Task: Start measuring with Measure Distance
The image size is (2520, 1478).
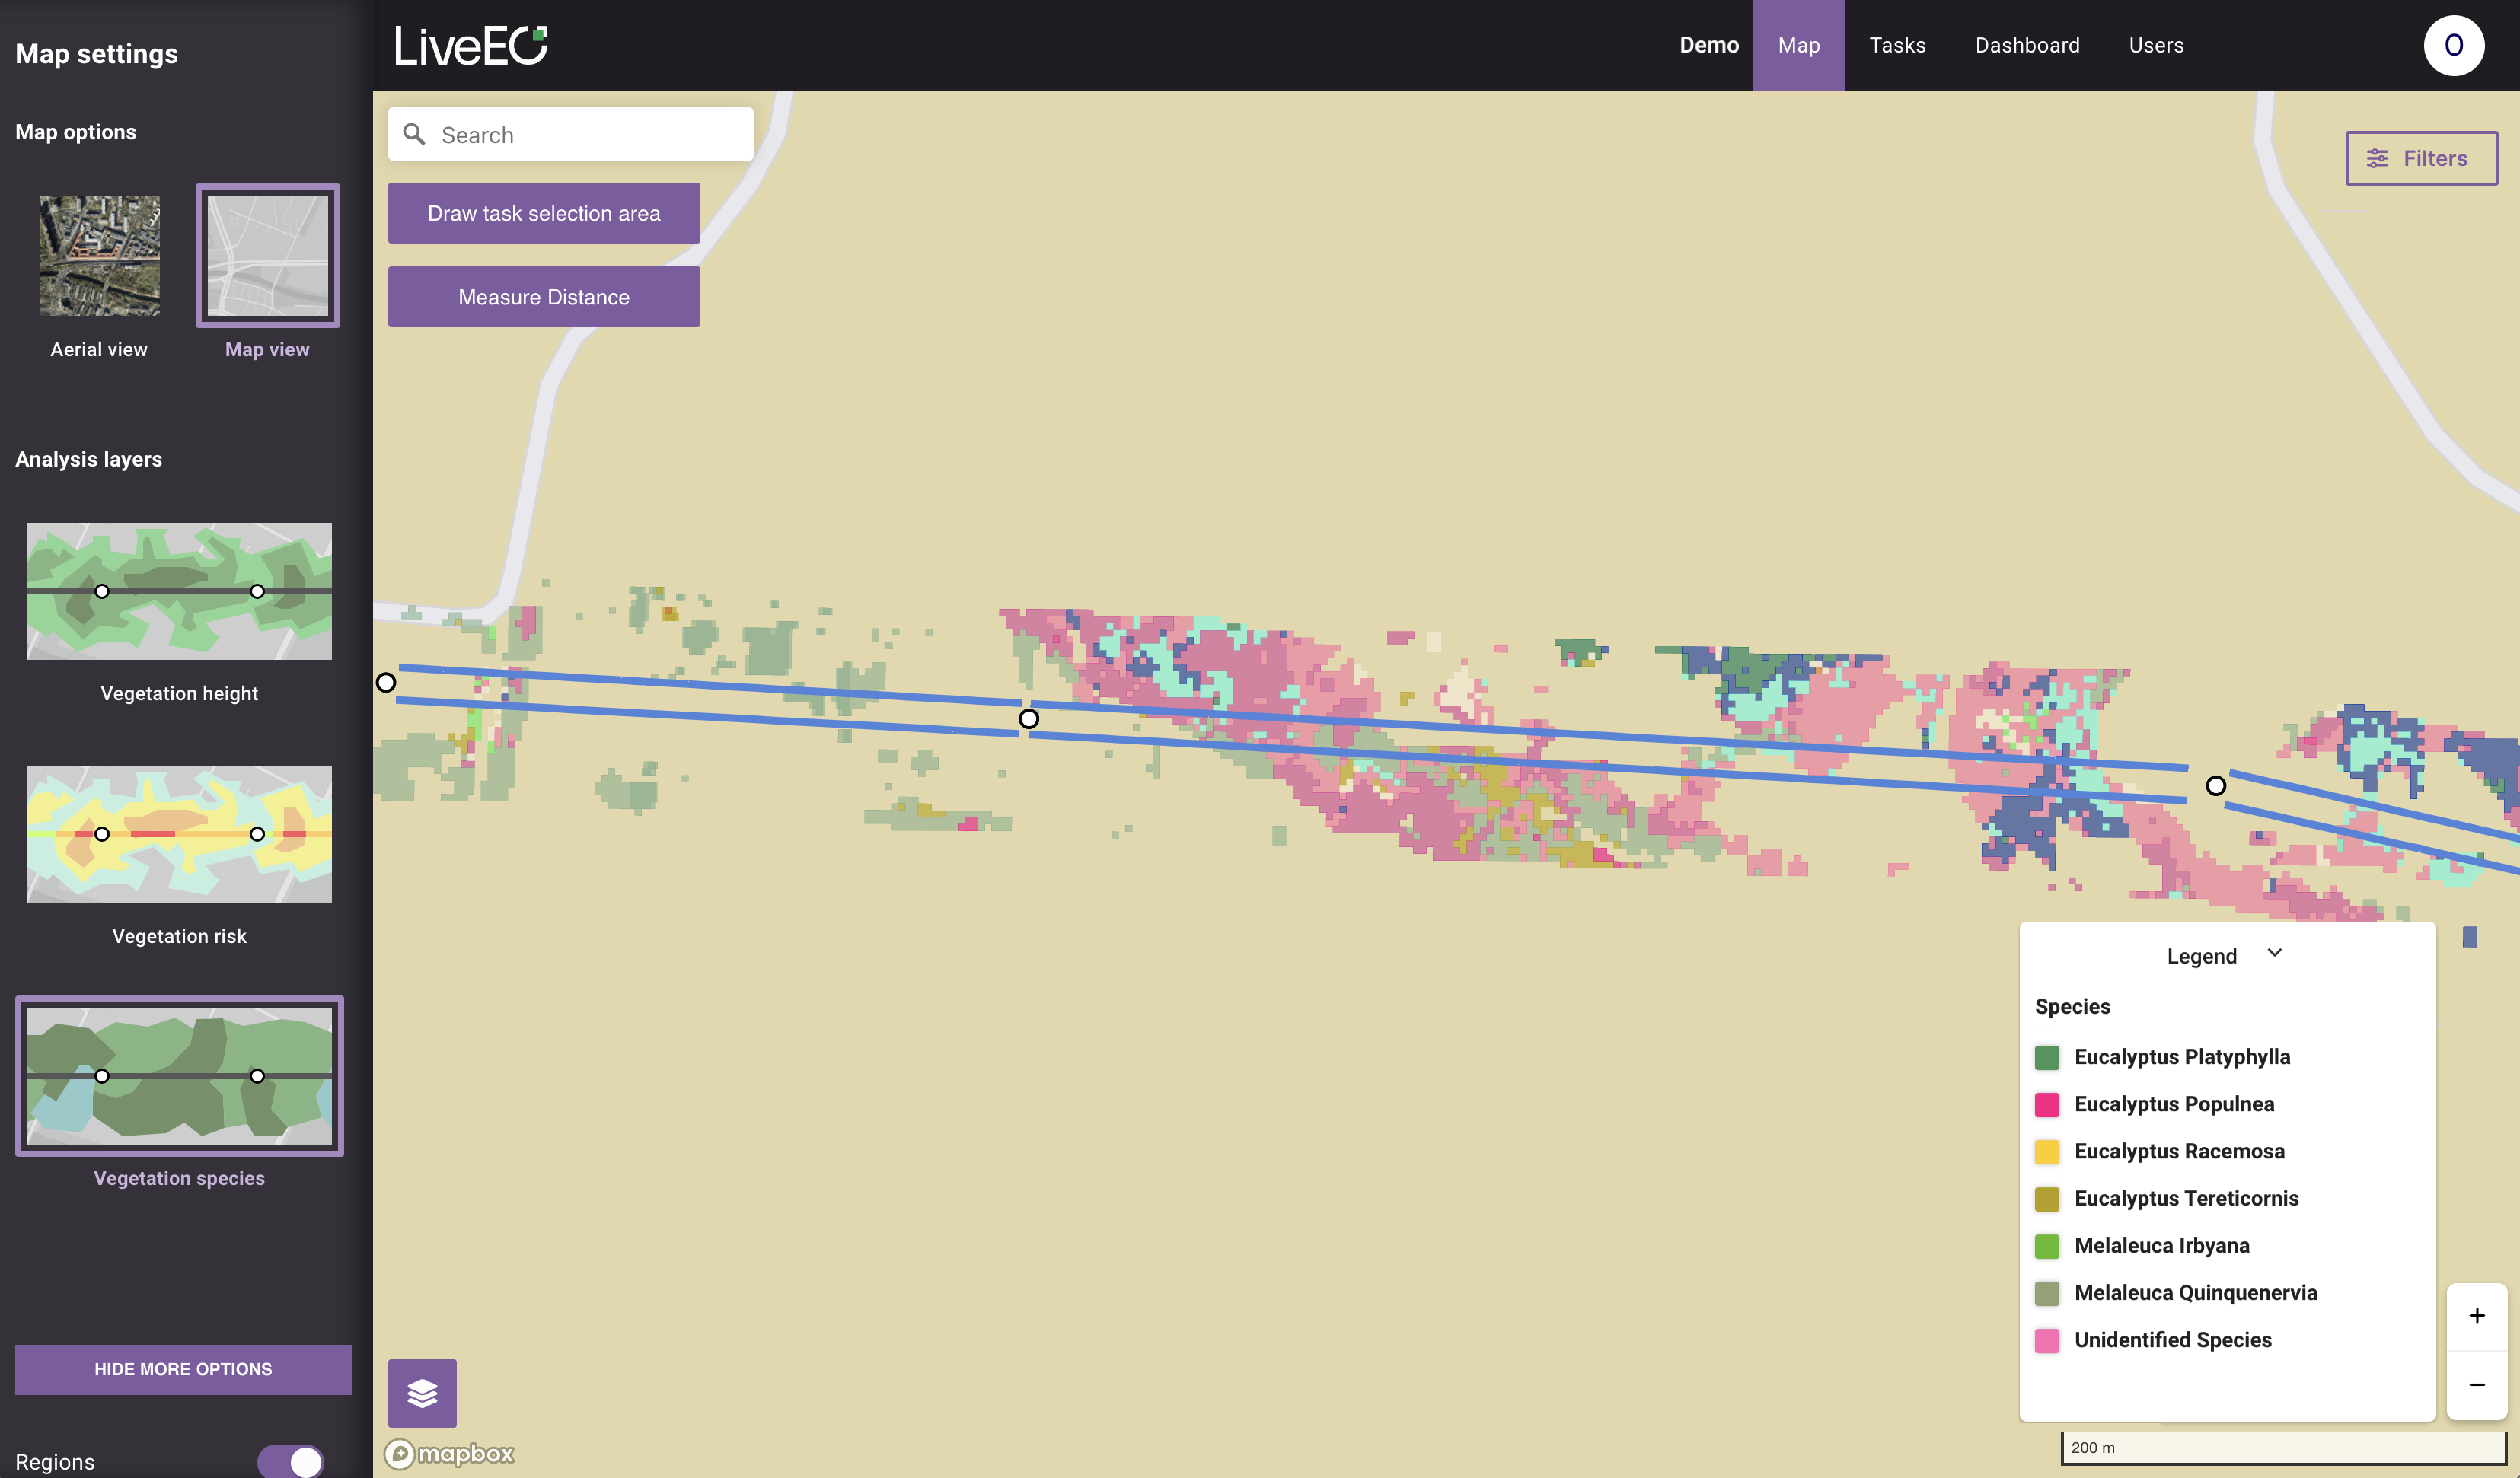Action: pos(543,296)
